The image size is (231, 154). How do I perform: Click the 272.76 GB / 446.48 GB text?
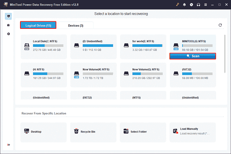47,50
